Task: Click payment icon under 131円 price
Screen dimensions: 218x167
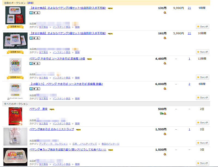Action: pyautogui.click(x=165, y=13)
